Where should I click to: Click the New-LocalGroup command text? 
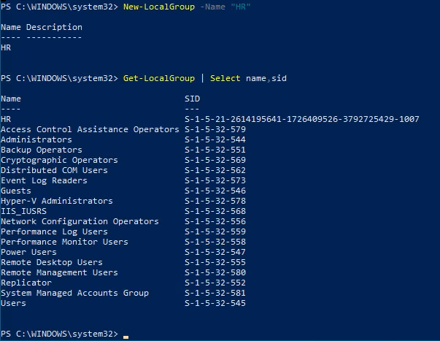pos(154,7)
